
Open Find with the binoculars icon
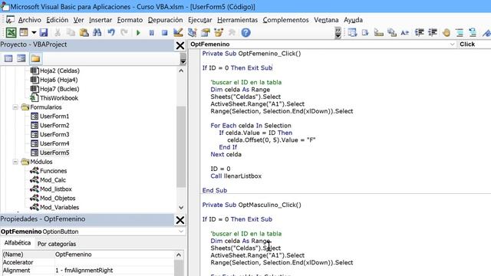(x=97, y=32)
